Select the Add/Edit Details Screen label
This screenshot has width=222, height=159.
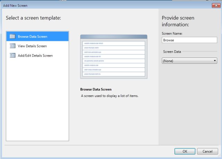tap(35, 55)
